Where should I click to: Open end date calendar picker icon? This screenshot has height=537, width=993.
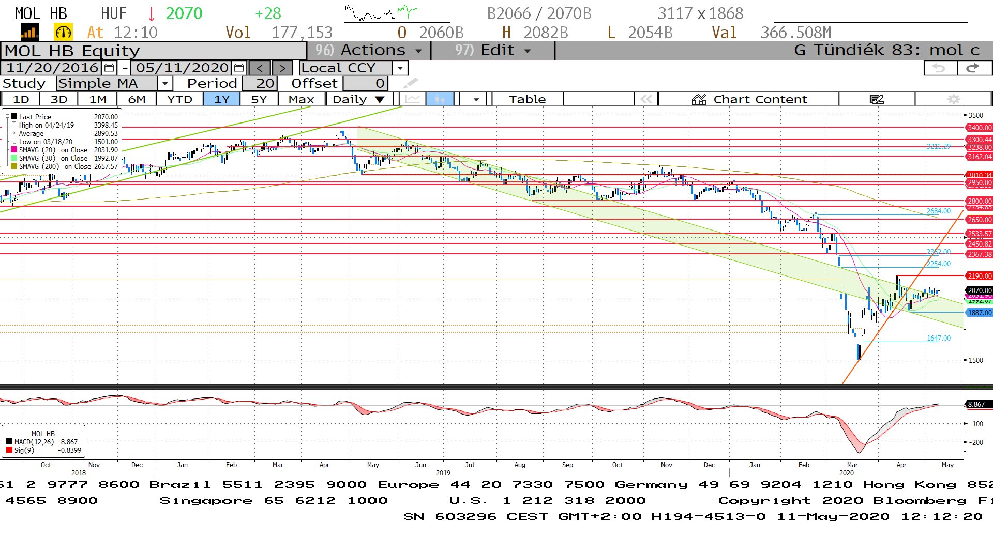click(x=239, y=68)
